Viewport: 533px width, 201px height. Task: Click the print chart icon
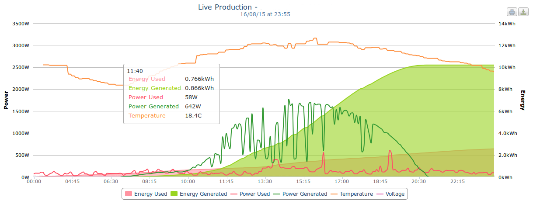tap(512, 12)
